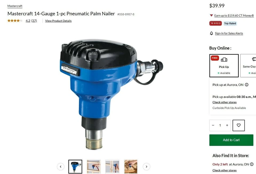Open the info icon beside Only 2 left
Viewport: 256px width, 174px height.
pos(252,164)
